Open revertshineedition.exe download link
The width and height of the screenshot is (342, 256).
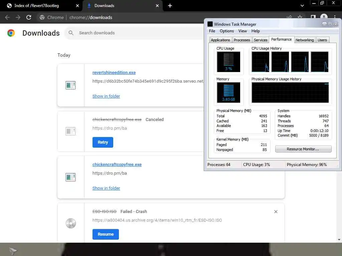tap(114, 72)
